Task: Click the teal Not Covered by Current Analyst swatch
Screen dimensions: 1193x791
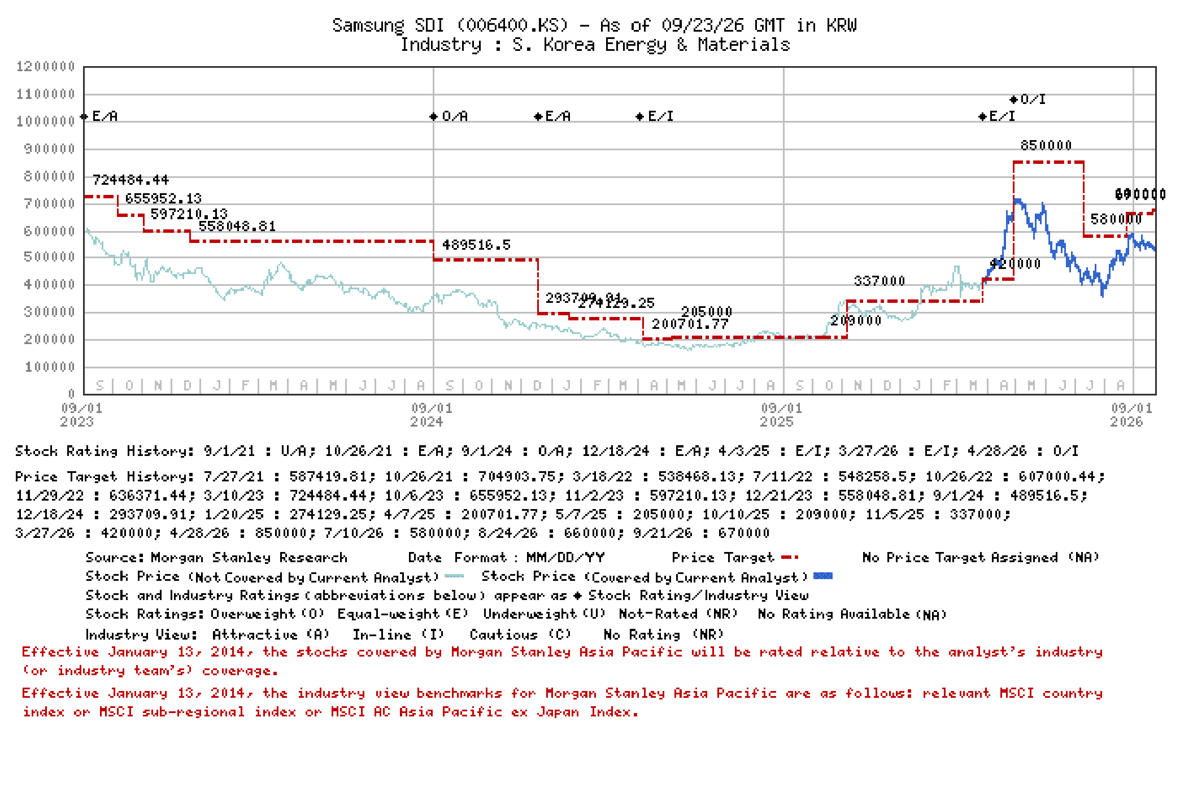Action: pos(454,576)
